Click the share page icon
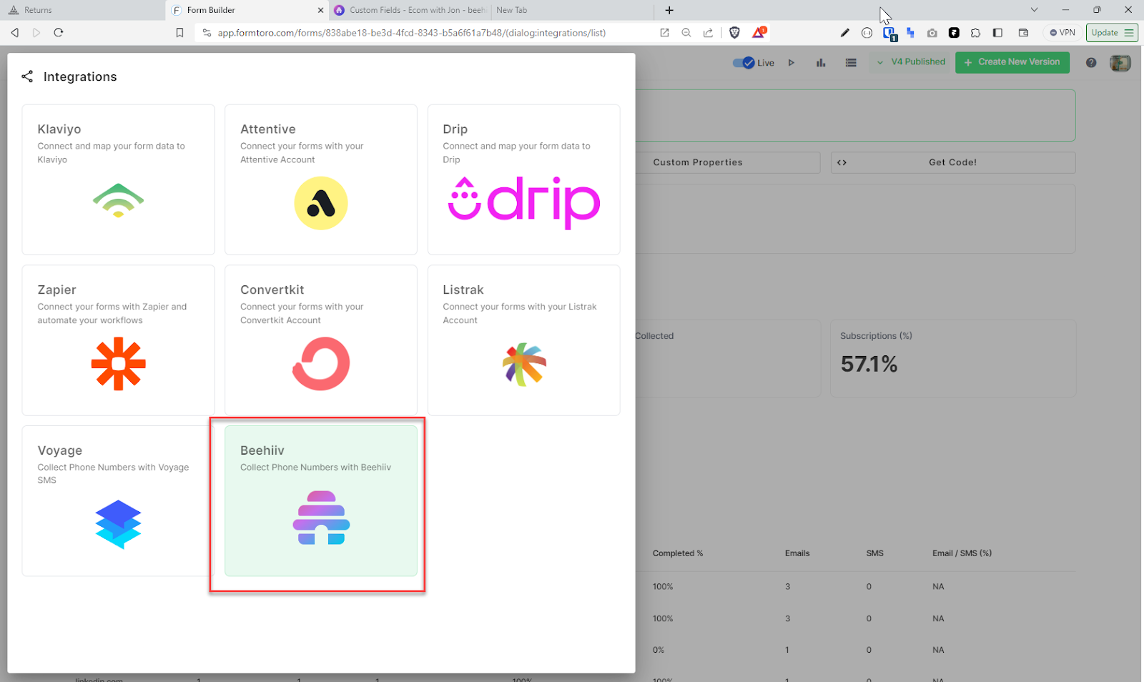The image size is (1144, 682). tap(708, 33)
